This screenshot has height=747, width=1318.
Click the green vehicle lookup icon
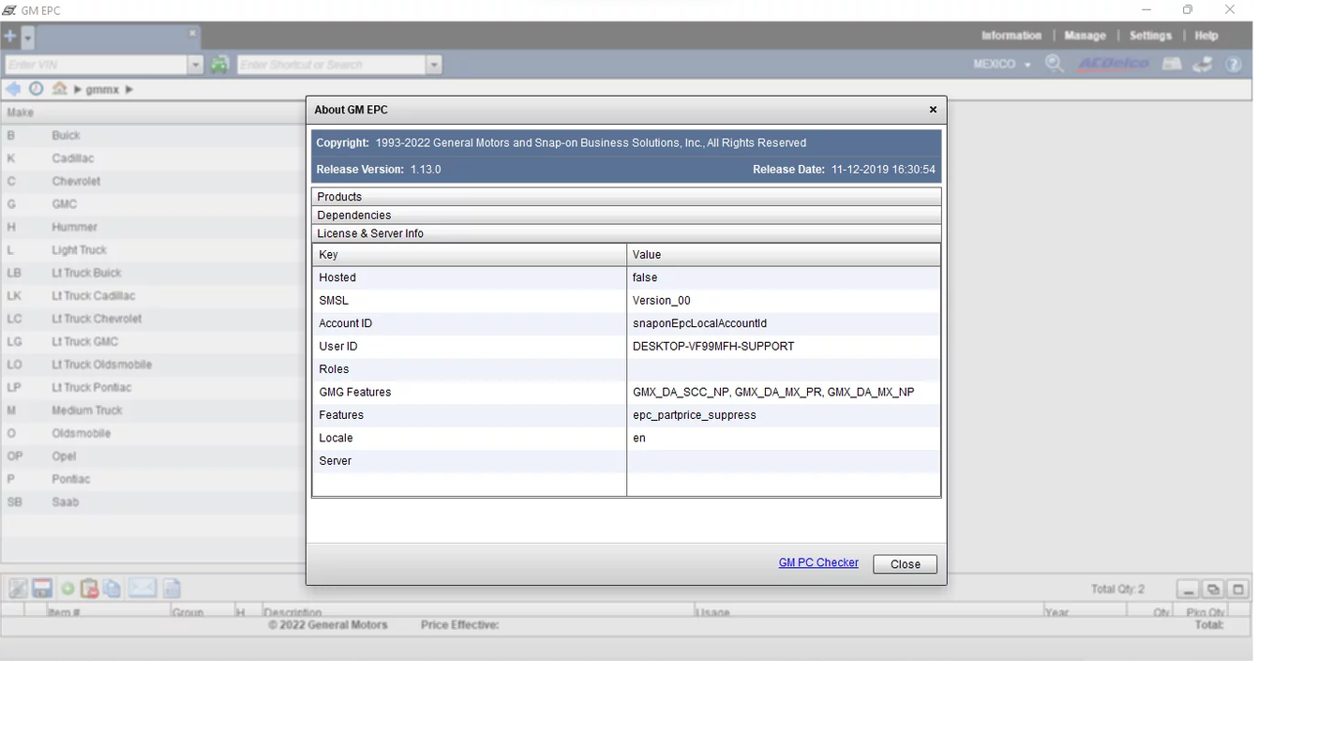tap(219, 65)
